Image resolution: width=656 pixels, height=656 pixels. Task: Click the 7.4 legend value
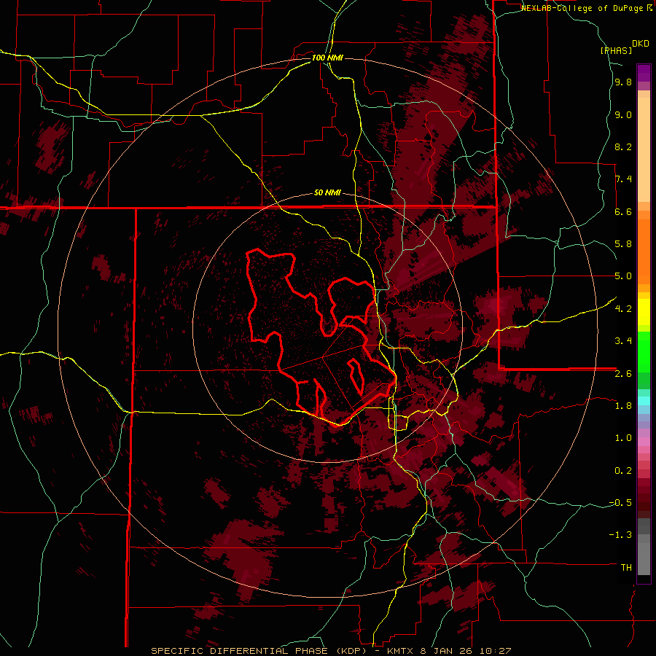[623, 179]
